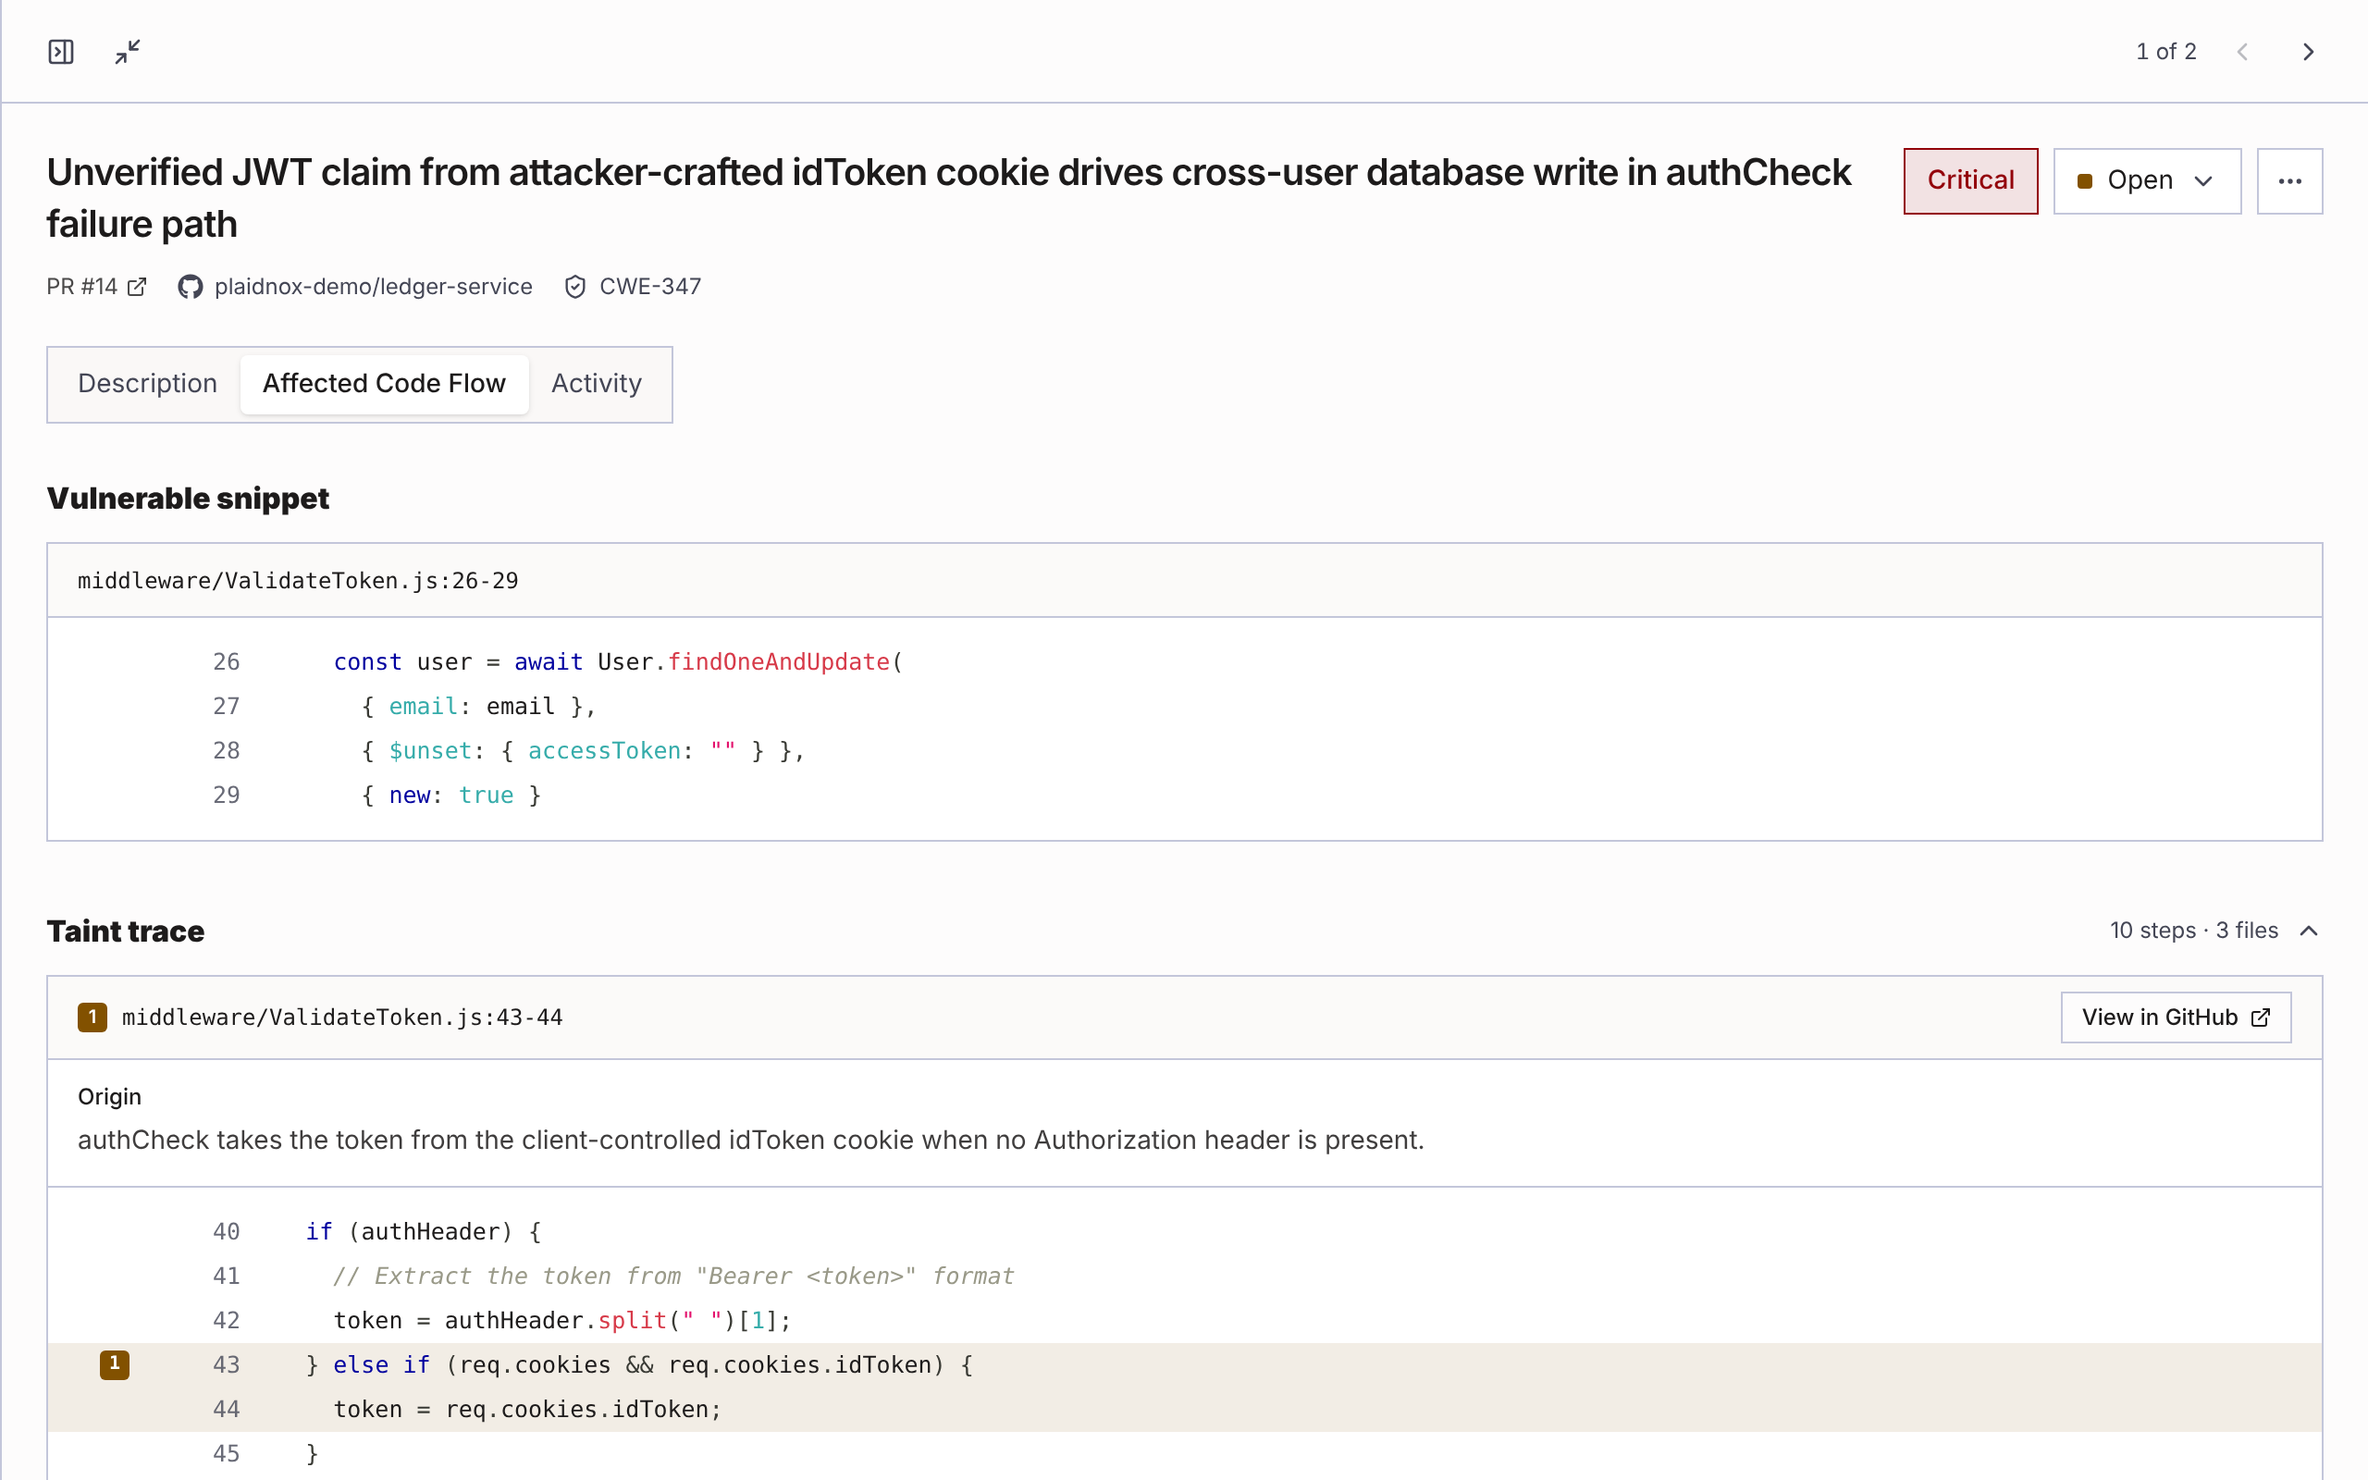Viewport: 2368px width, 1480px height.
Task: Click findOneAndUpdate on line 26
Action: [778, 661]
